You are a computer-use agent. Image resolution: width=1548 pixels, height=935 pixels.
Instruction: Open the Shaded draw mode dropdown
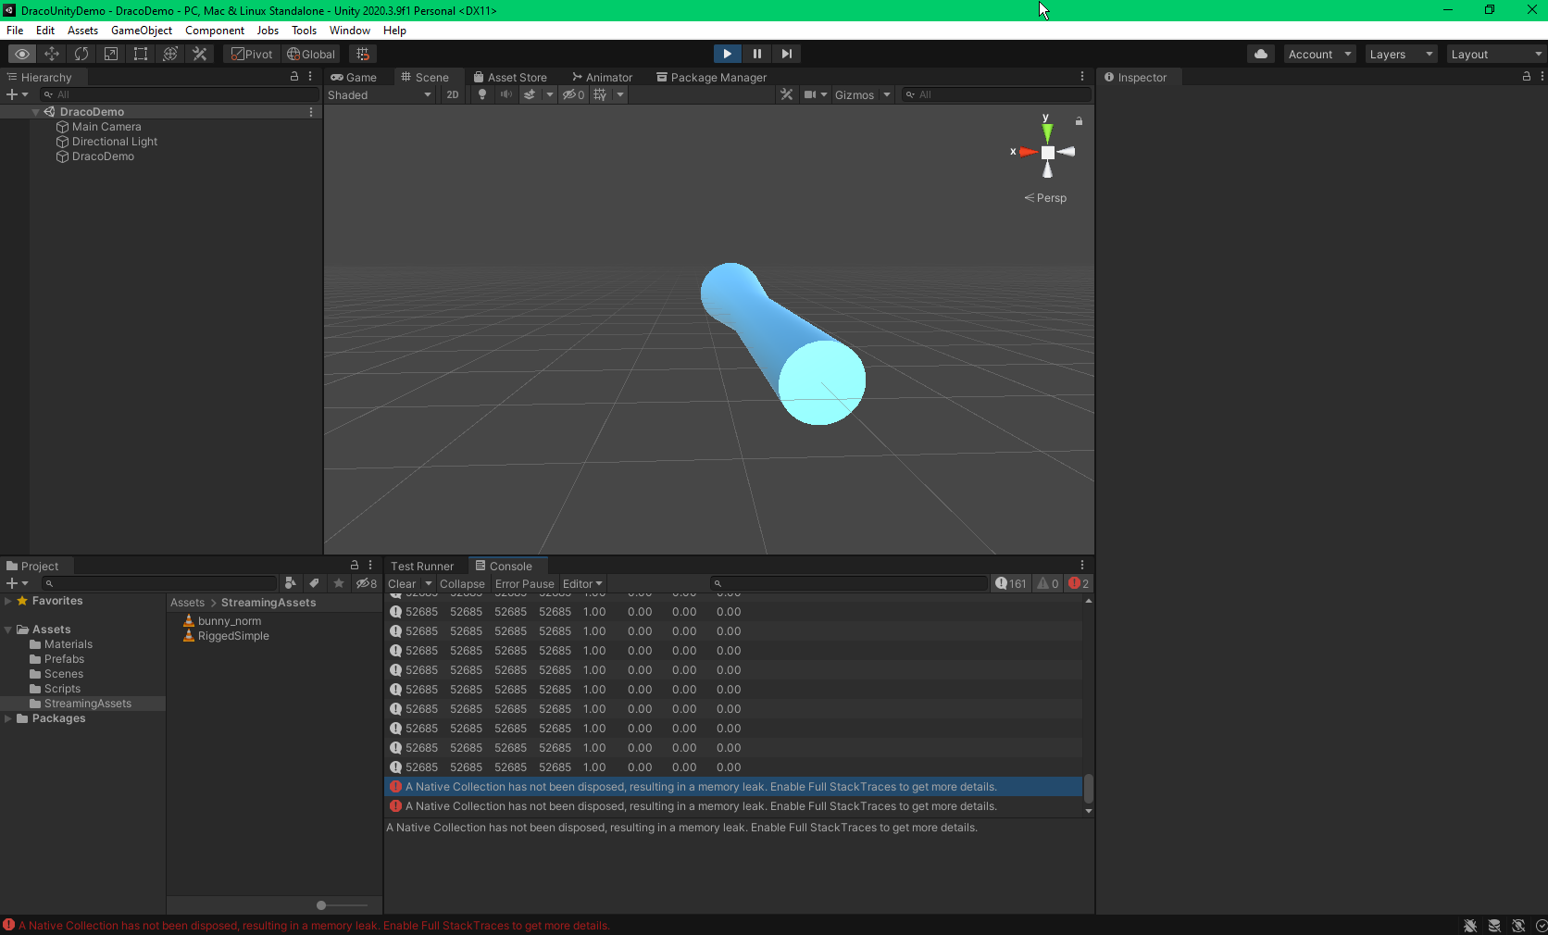click(x=380, y=94)
